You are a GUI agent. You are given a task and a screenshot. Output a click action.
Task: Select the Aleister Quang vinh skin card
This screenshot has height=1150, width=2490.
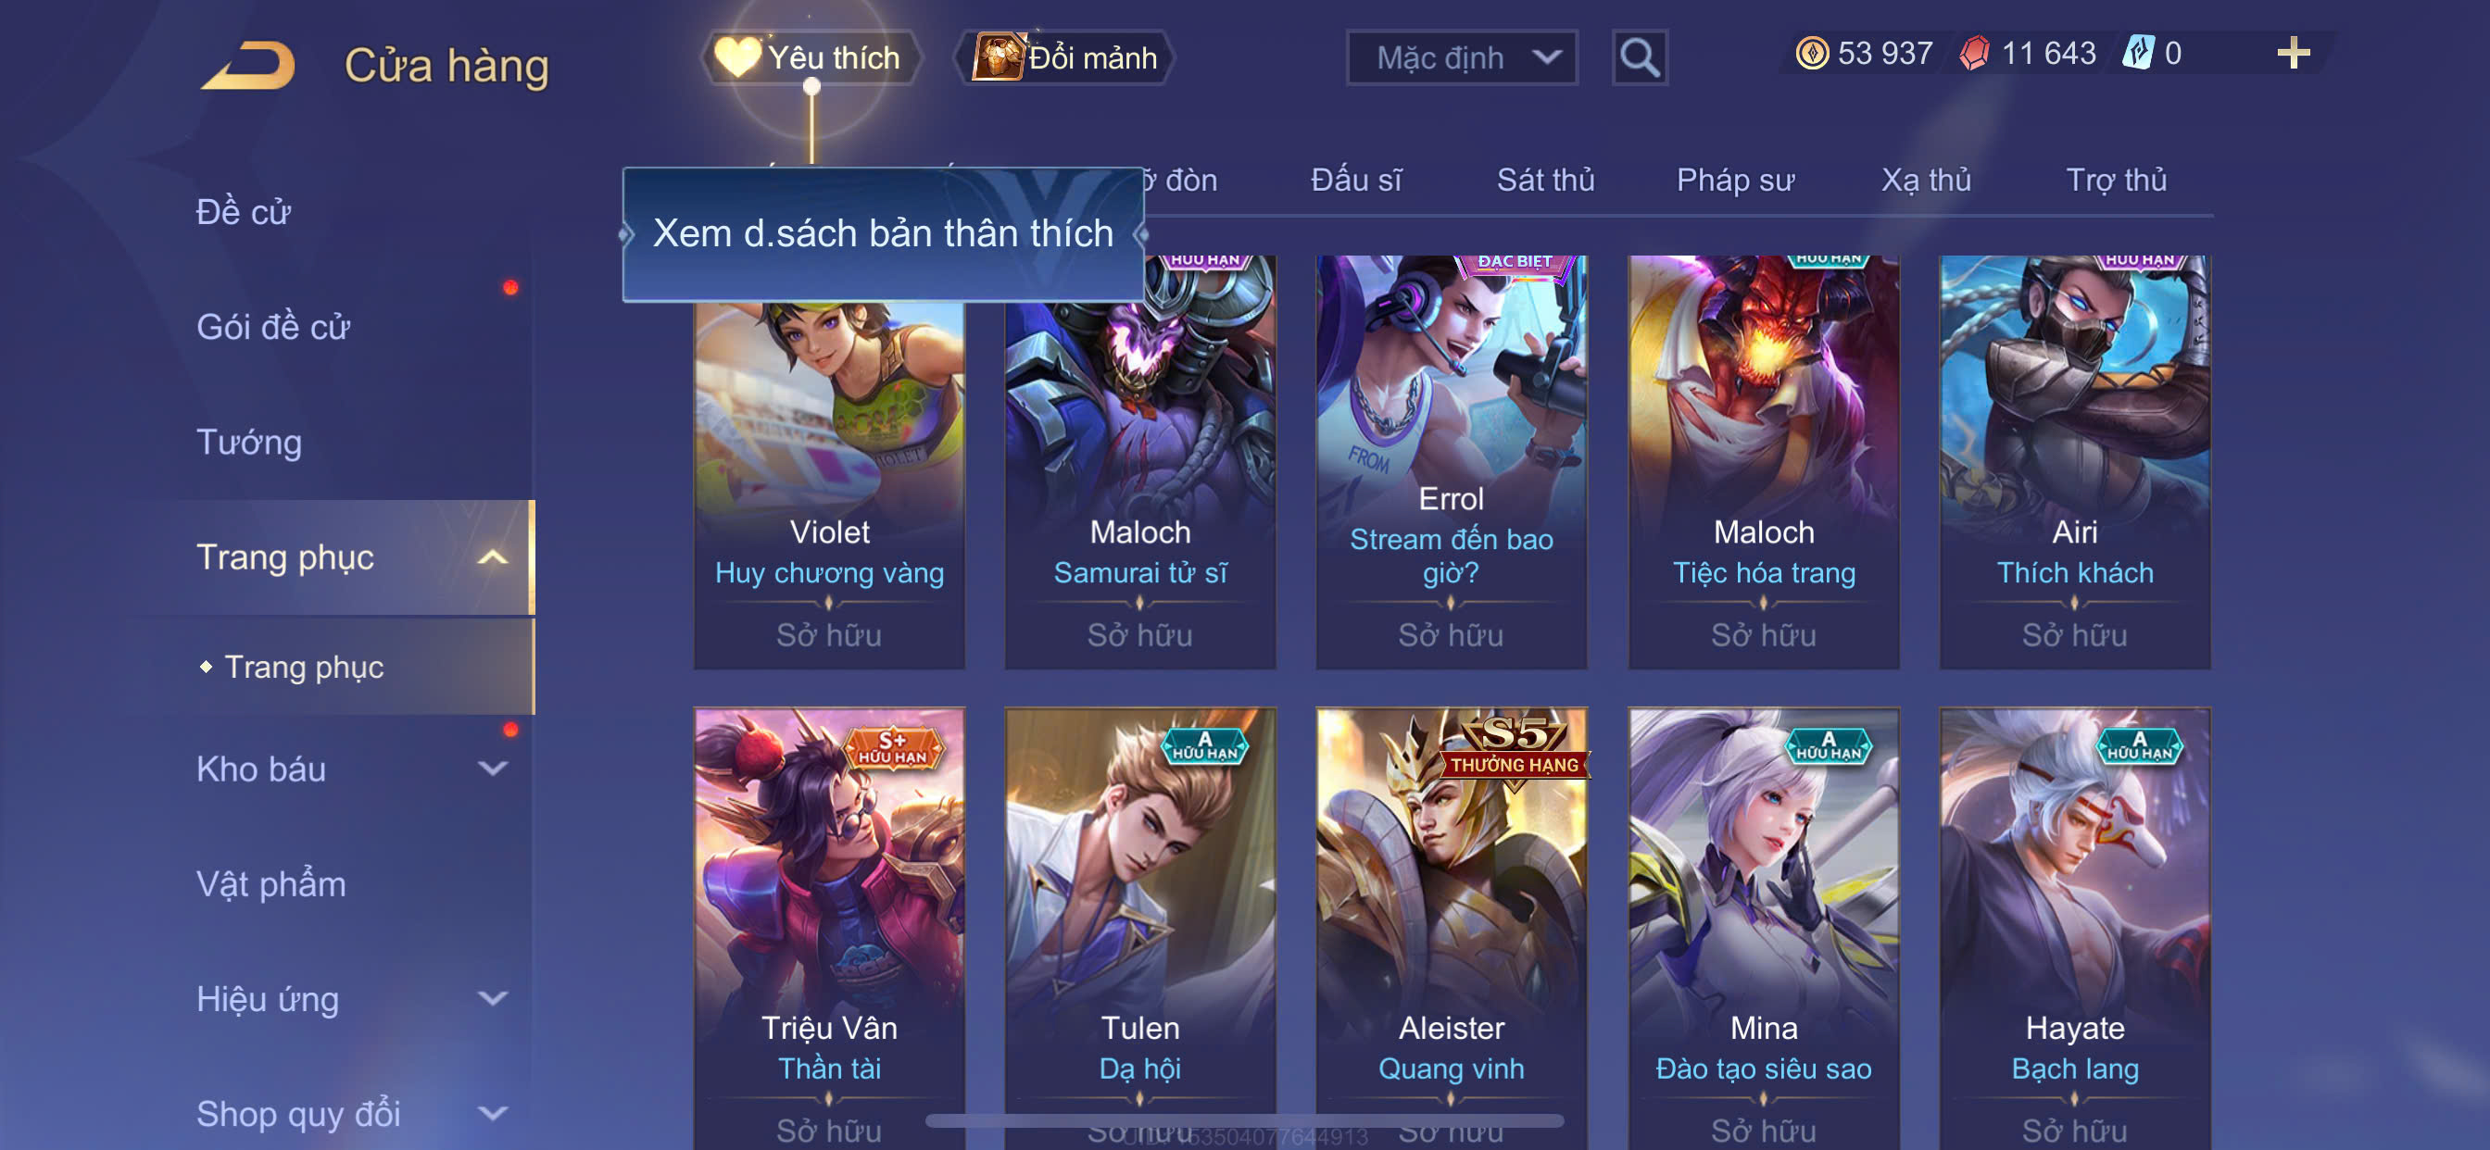click(1451, 928)
